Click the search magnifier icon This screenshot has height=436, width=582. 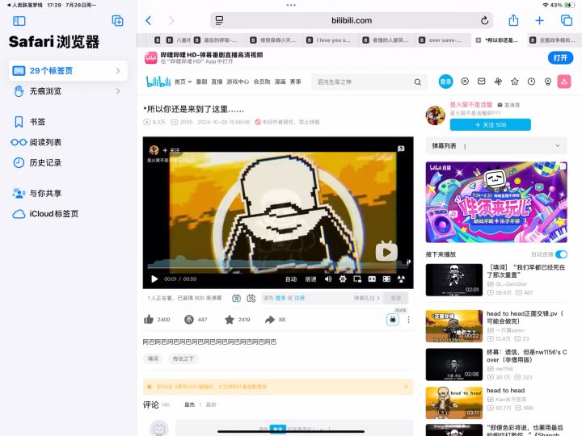(x=418, y=82)
